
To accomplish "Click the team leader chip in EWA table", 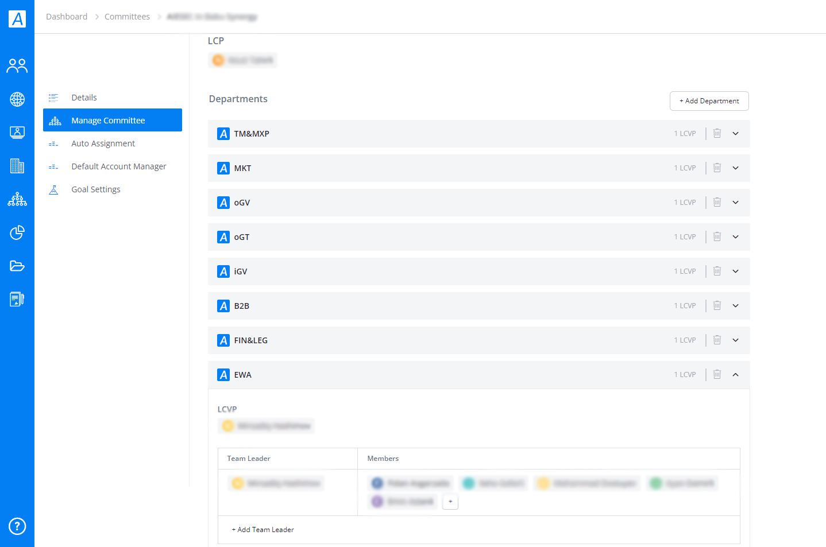I will [x=276, y=483].
